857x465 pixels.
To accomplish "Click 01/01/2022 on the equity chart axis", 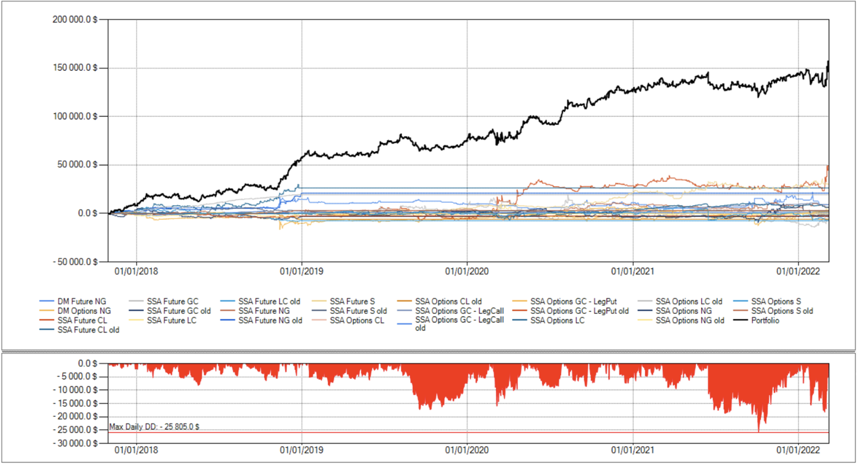I will pos(799,270).
